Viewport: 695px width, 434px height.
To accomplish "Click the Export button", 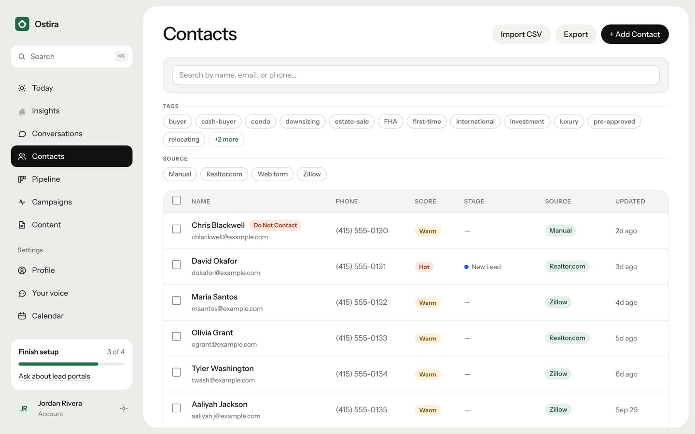I will point(576,34).
